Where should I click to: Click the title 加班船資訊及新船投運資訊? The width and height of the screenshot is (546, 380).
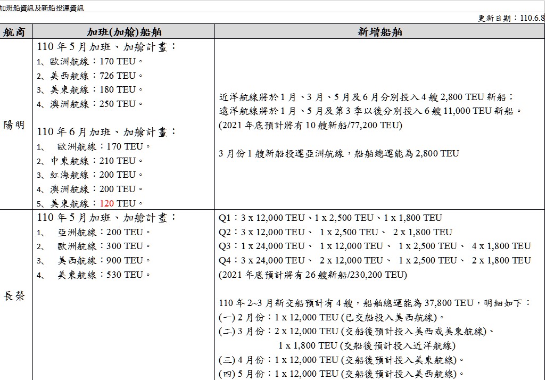coord(42,8)
